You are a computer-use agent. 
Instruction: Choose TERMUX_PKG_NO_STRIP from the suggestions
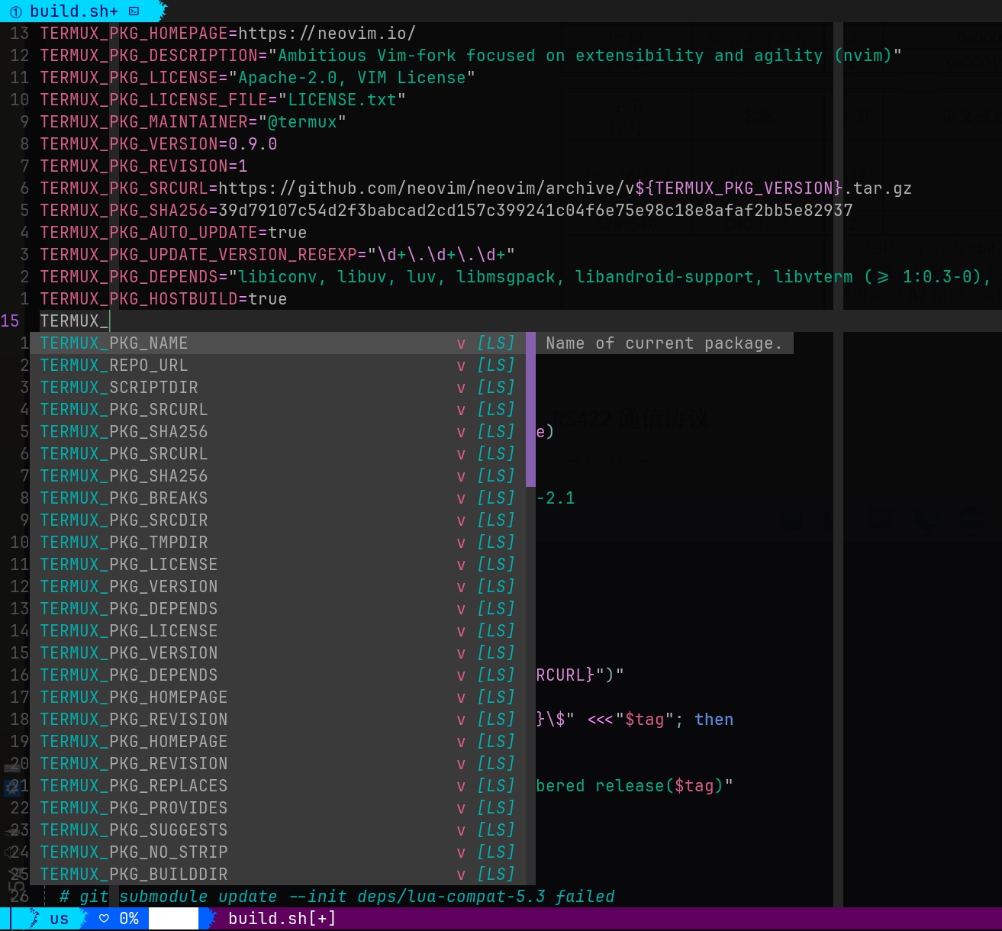(x=134, y=852)
